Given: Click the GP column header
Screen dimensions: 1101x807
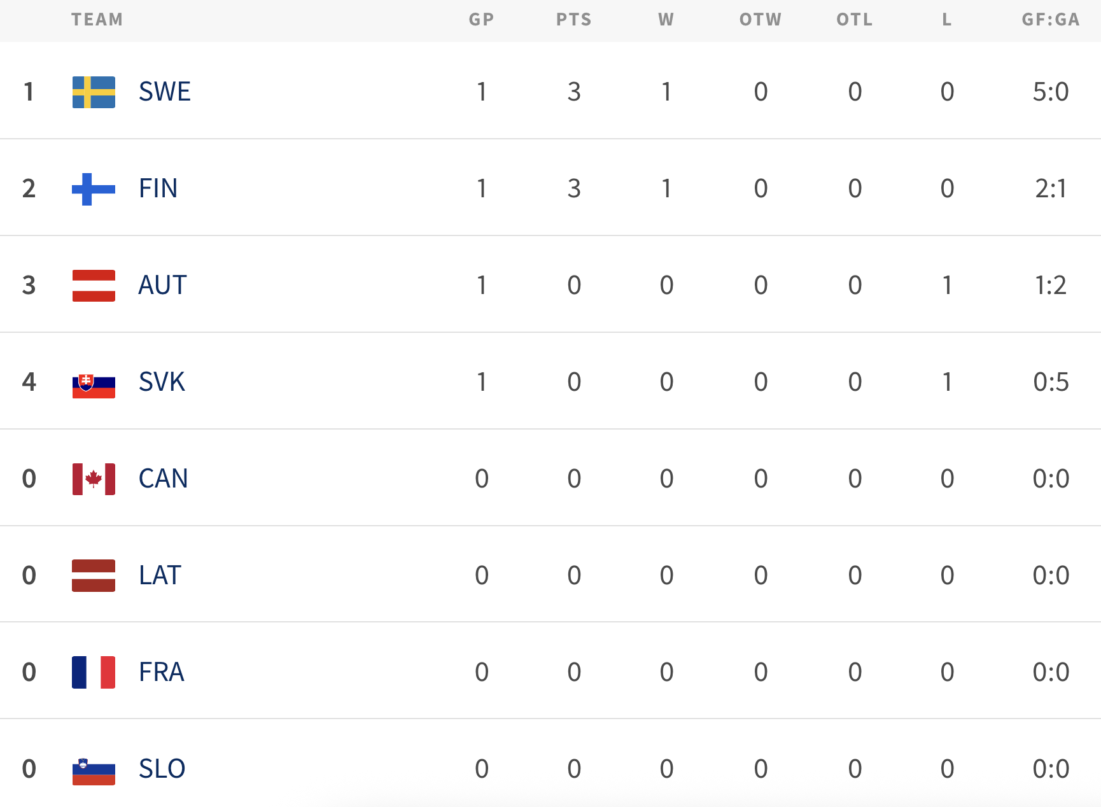Looking at the screenshot, I should (x=481, y=20).
